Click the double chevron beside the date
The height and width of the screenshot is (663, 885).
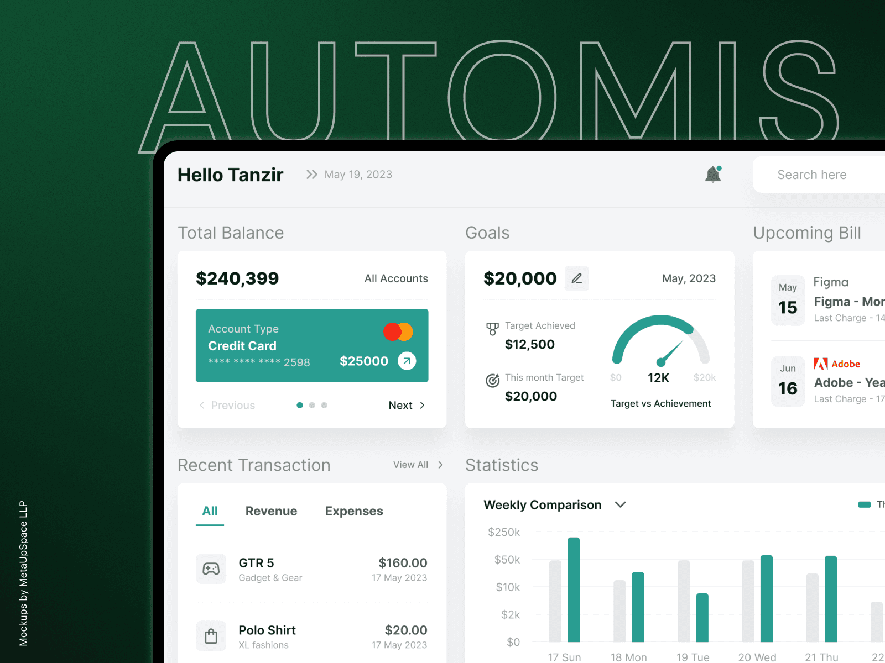[312, 175]
